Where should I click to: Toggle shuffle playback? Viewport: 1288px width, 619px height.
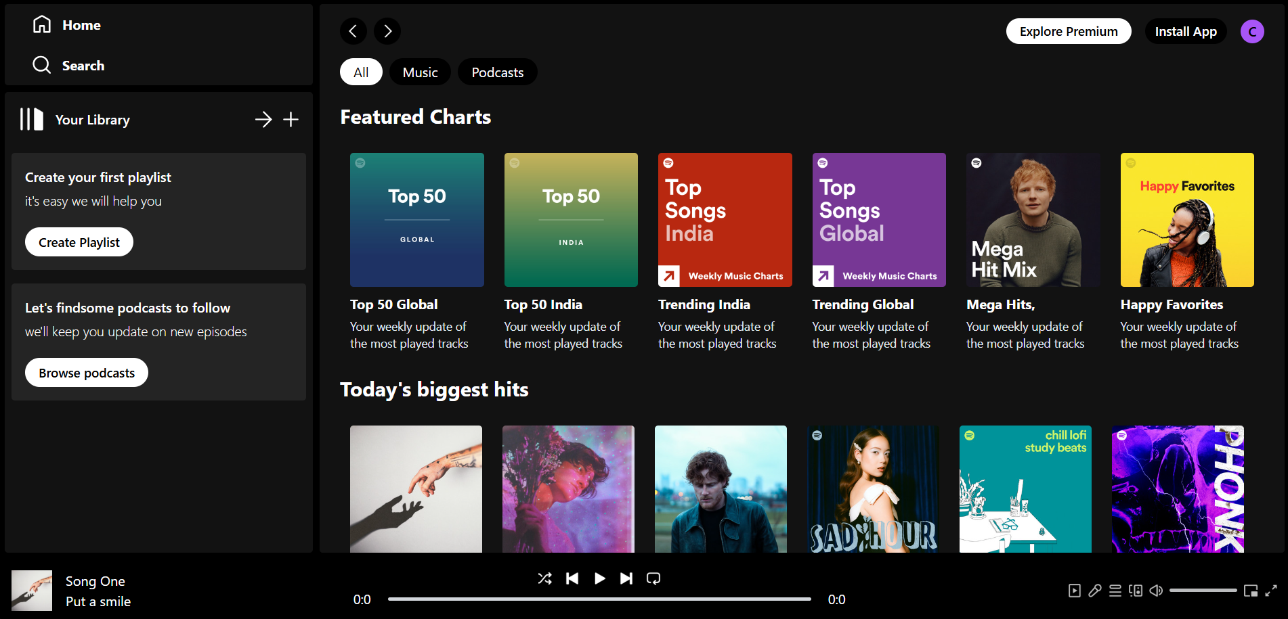[544, 578]
